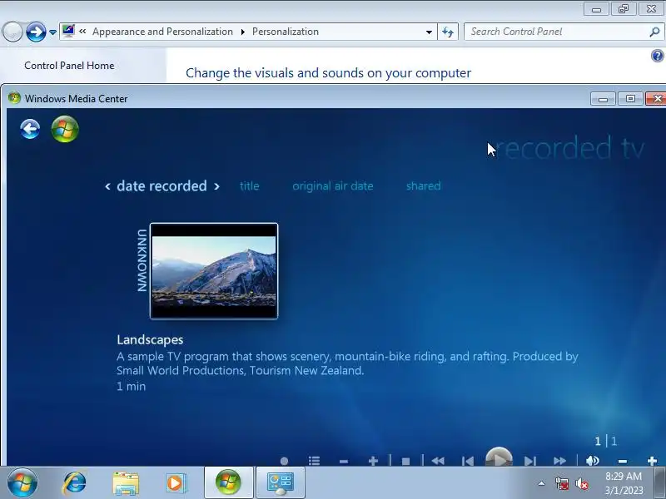Start playback with the Play button
The height and width of the screenshot is (499, 666).
[499, 457]
